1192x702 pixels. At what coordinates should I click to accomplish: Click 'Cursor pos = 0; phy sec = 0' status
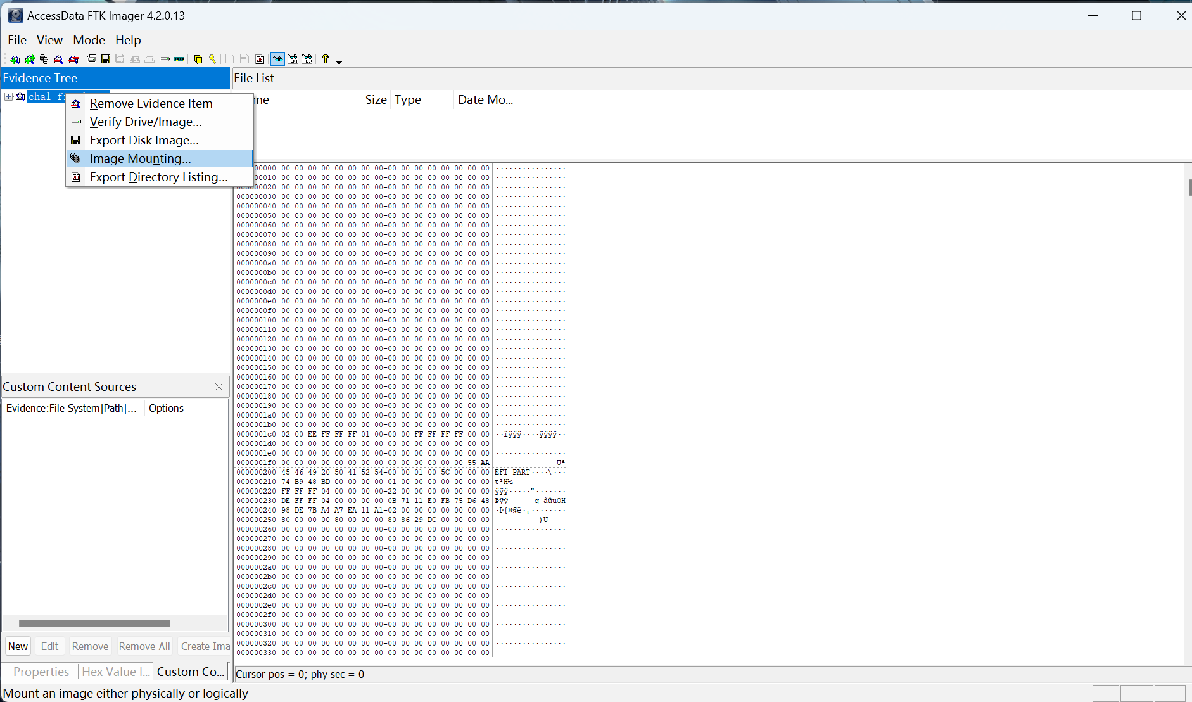(x=300, y=674)
